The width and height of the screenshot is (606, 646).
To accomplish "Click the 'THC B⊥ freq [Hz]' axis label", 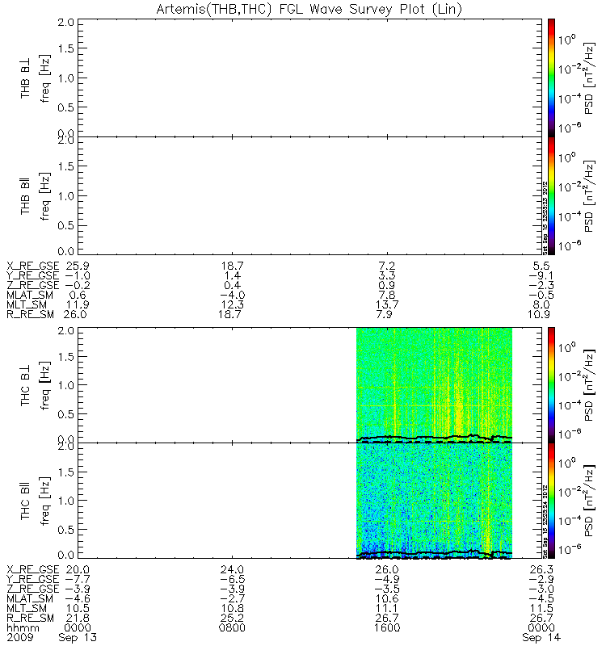I will pos(35,385).
